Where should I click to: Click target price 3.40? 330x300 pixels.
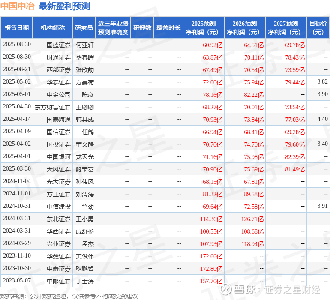coord(322,144)
